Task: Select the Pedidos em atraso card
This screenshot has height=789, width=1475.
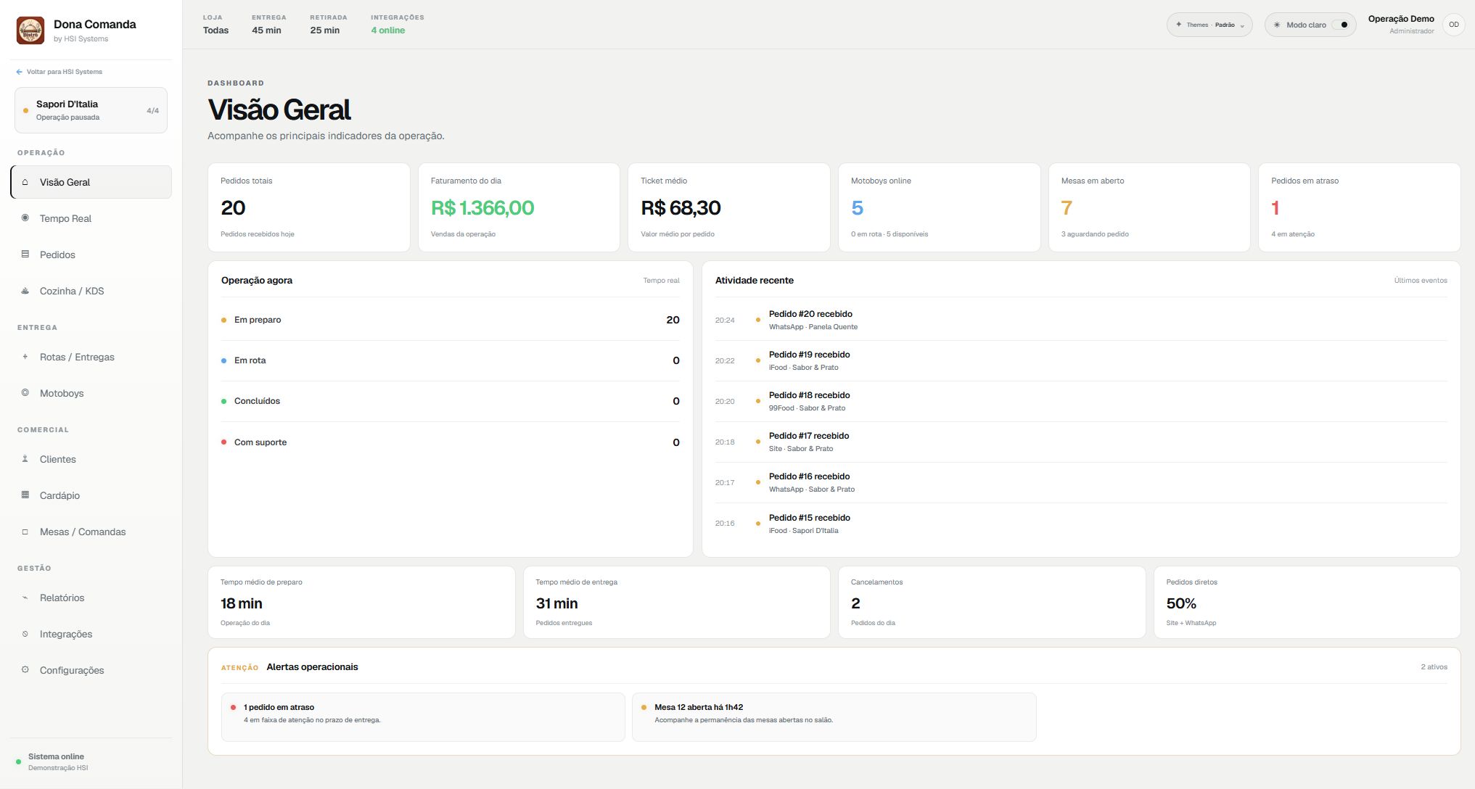Action: (1359, 207)
